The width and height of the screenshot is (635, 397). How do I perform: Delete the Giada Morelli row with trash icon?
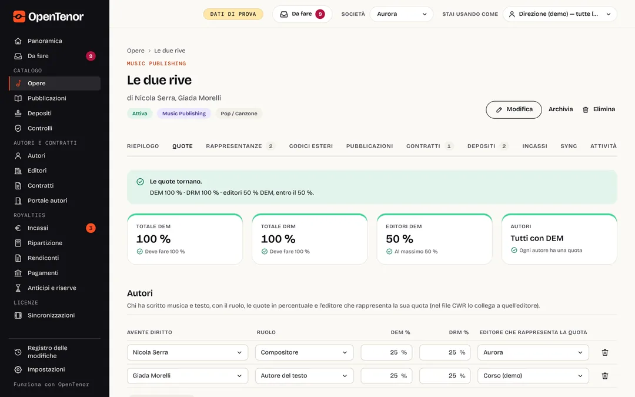(604, 375)
